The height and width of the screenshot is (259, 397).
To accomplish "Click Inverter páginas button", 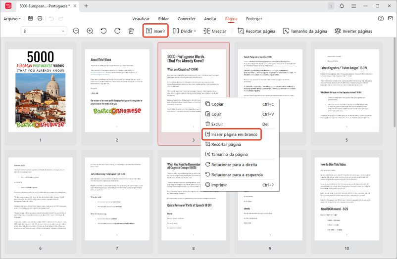I will [x=353, y=31].
